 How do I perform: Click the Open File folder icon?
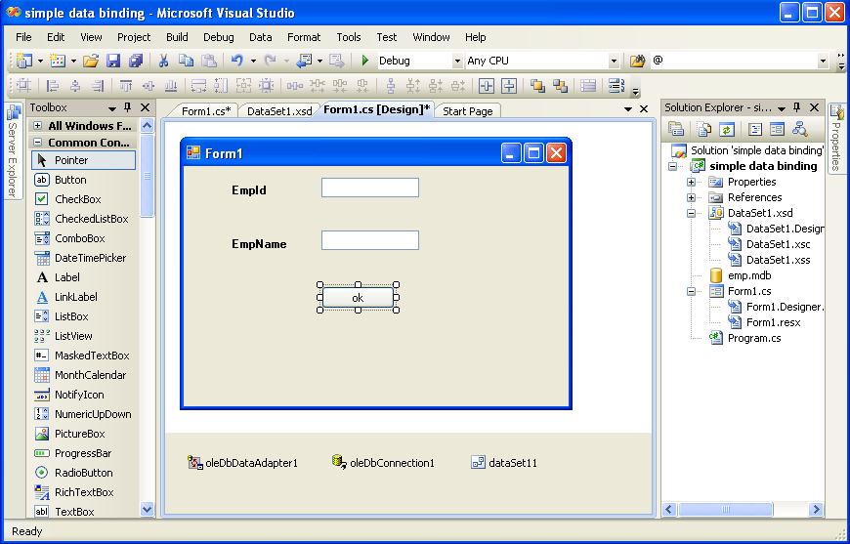coord(91,61)
